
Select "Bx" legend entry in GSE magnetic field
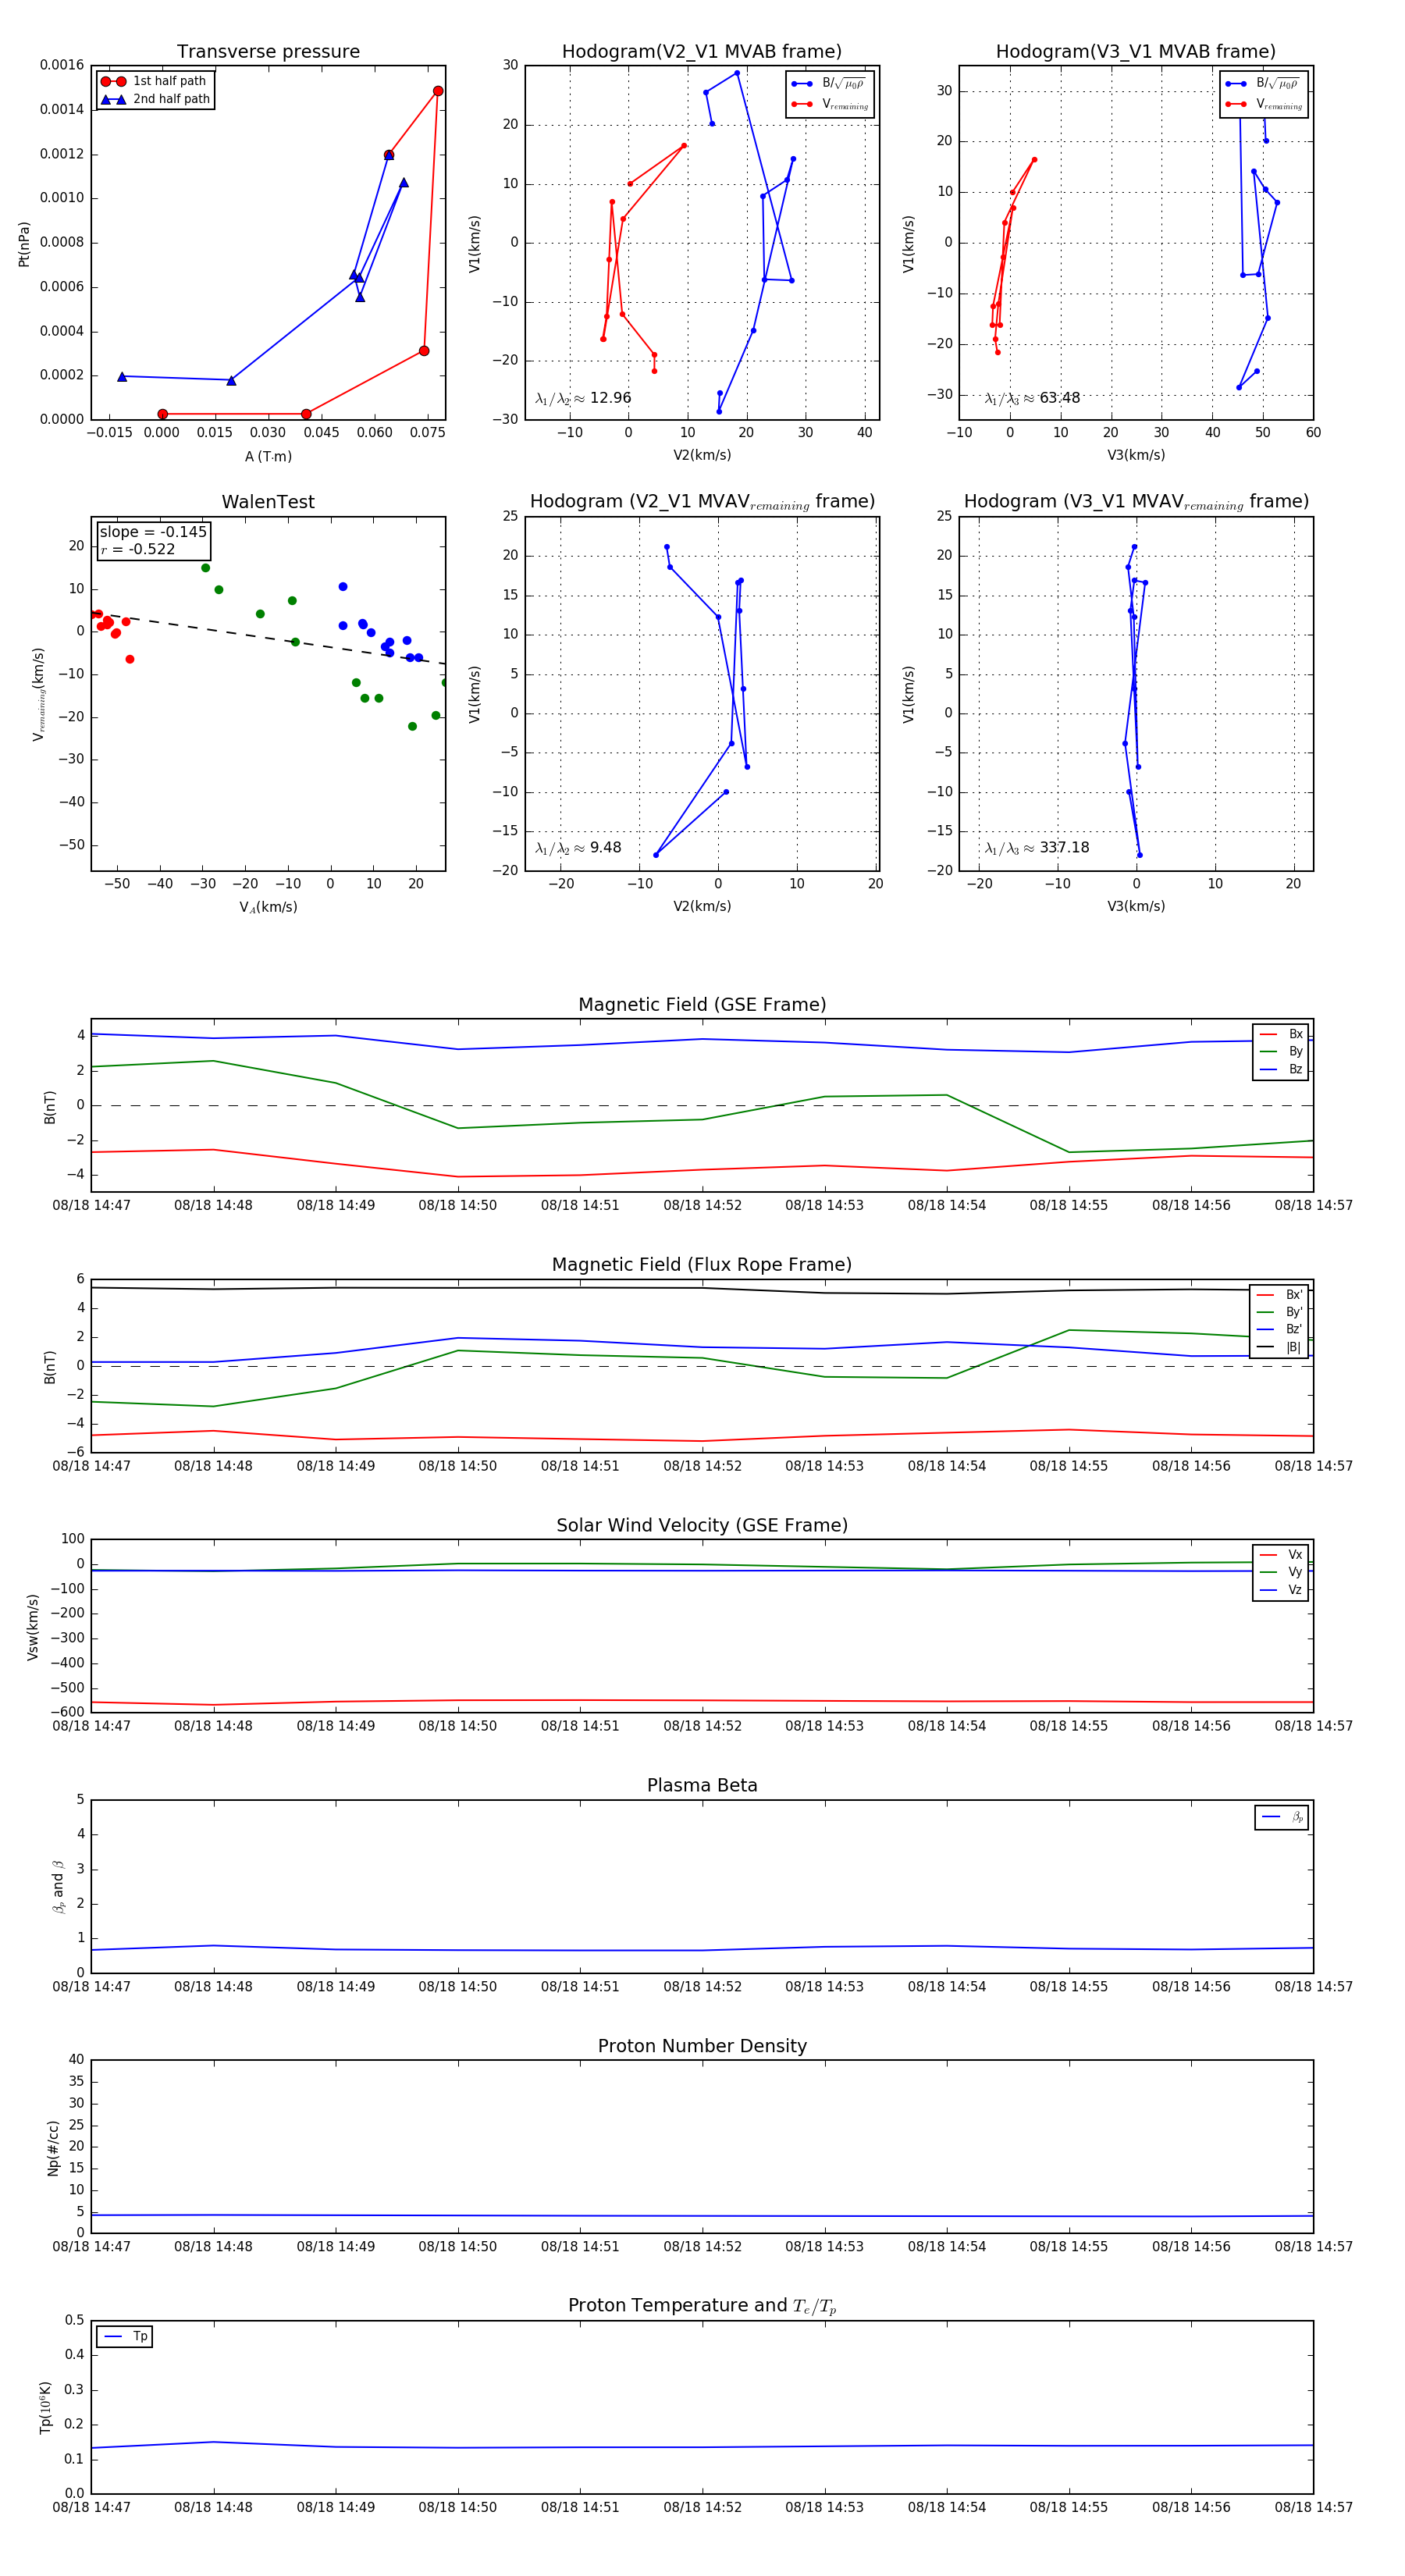click(1281, 1034)
